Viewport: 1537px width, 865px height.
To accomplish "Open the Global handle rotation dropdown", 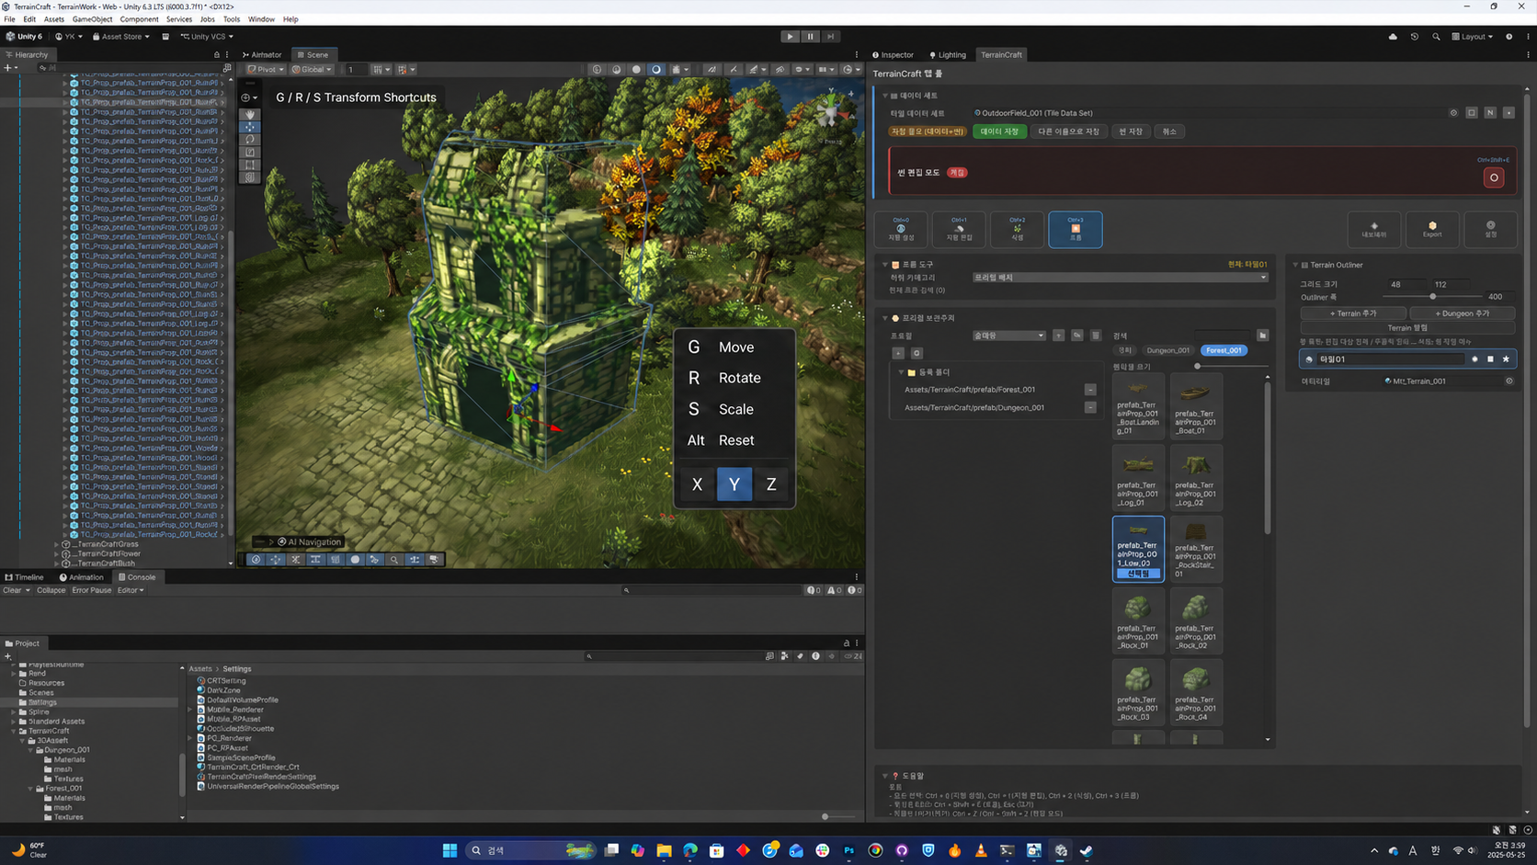I will coord(312,69).
